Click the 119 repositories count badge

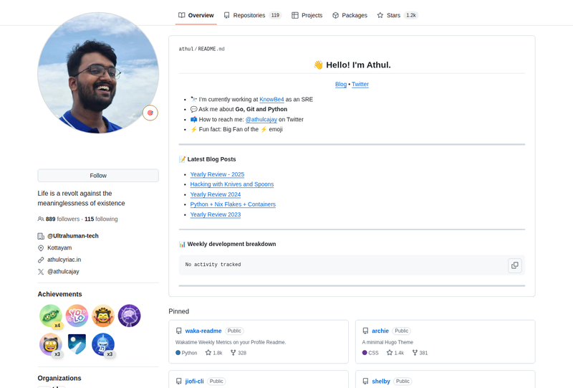[x=275, y=15]
